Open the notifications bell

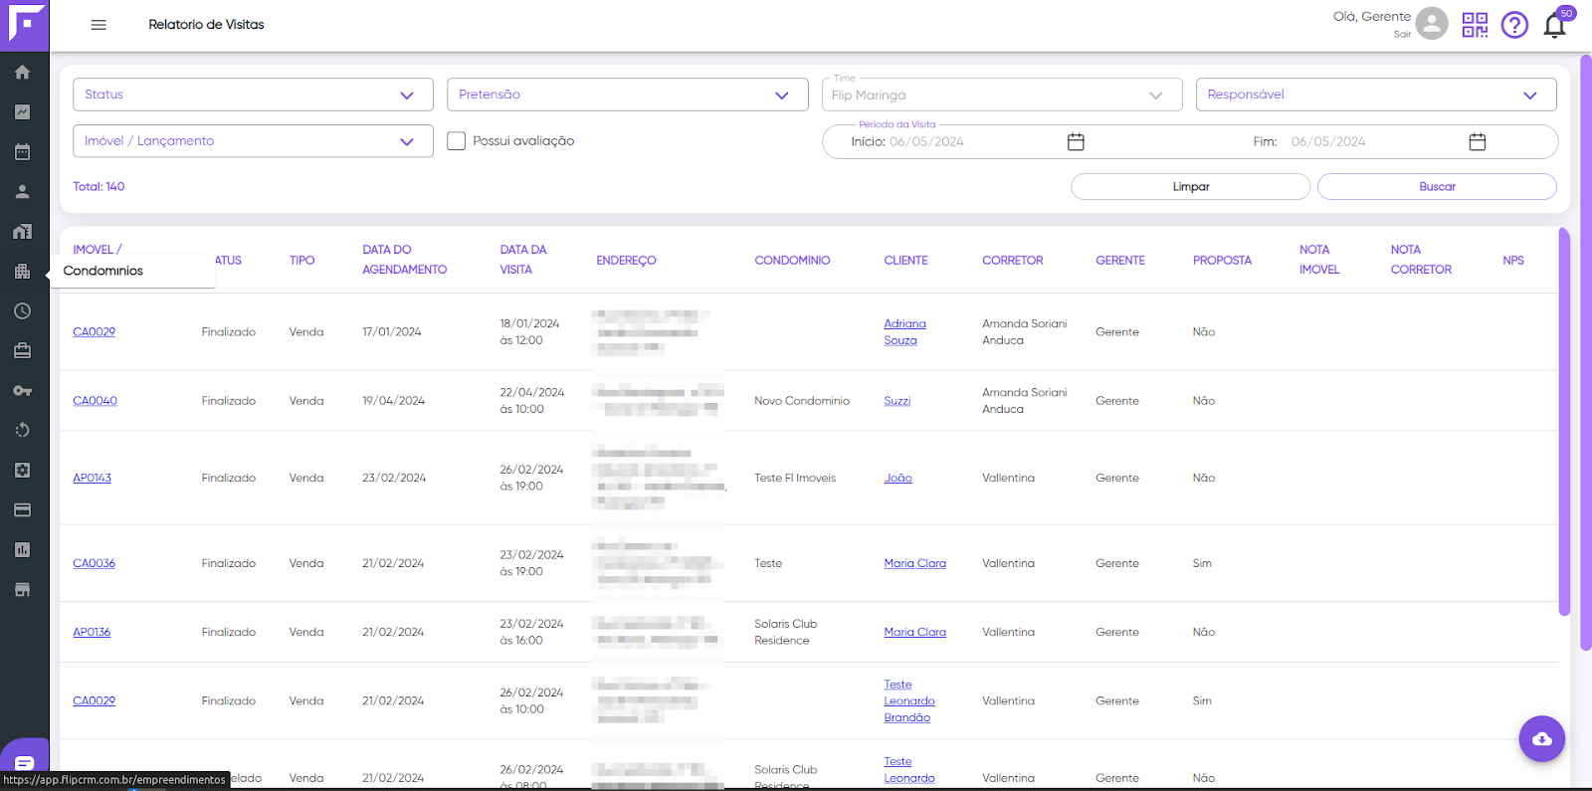(1555, 25)
